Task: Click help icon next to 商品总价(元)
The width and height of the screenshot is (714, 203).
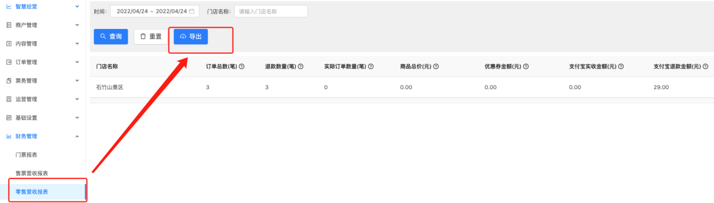Action: pos(436,66)
